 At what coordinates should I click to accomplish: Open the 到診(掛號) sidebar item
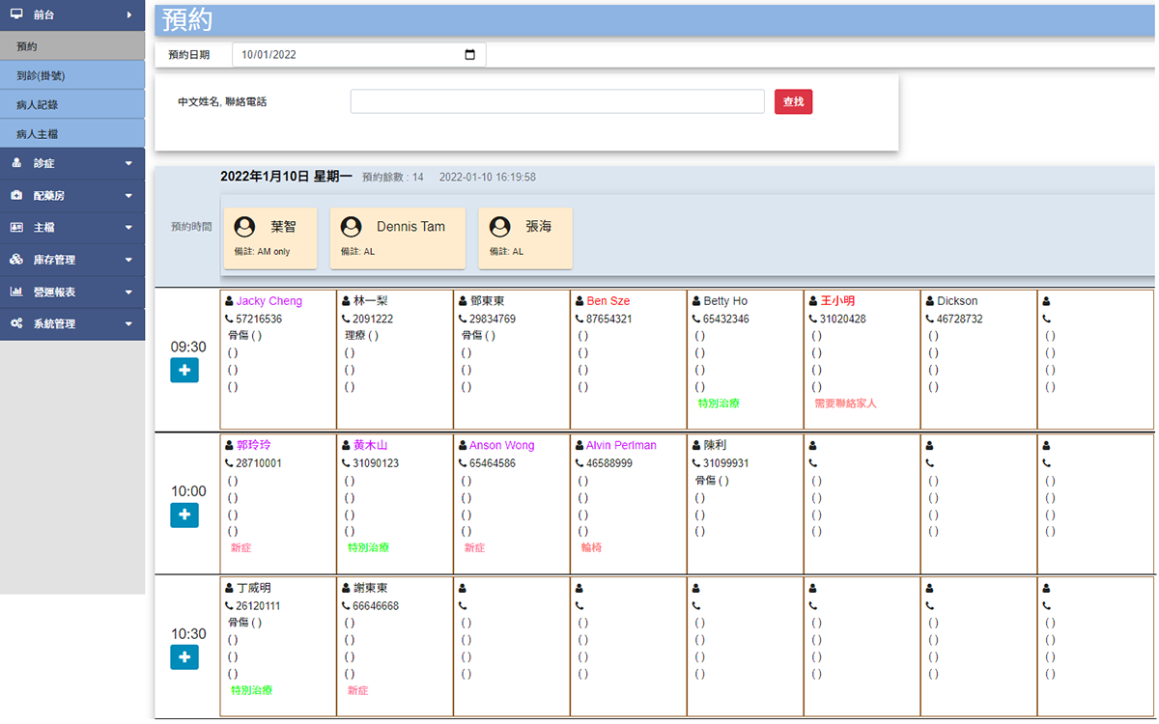[72, 75]
